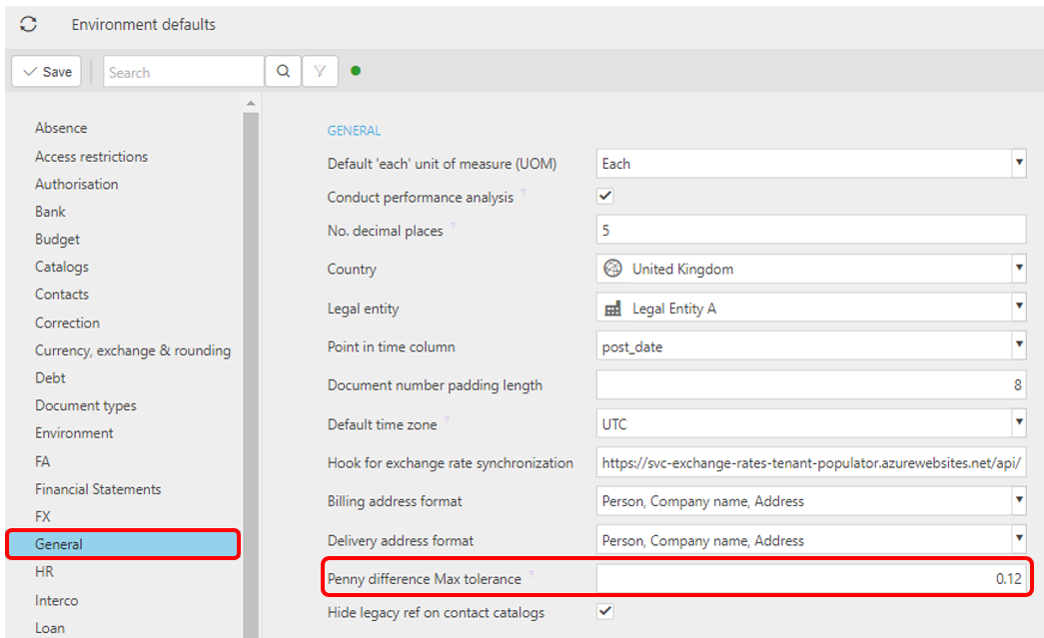Select the Authorisation category
The image size is (1044, 638).
[77, 185]
